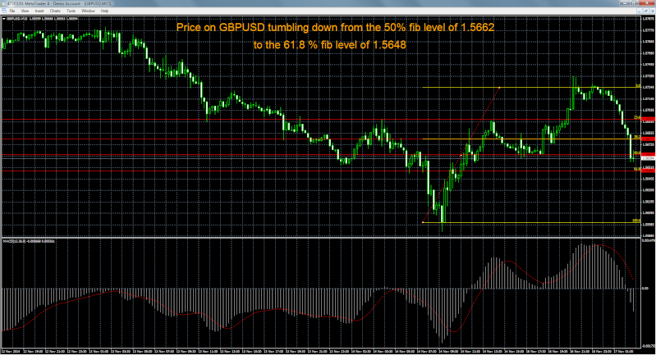Open the File menu
Image resolution: width=656 pixels, height=355 pixels.
13,11
